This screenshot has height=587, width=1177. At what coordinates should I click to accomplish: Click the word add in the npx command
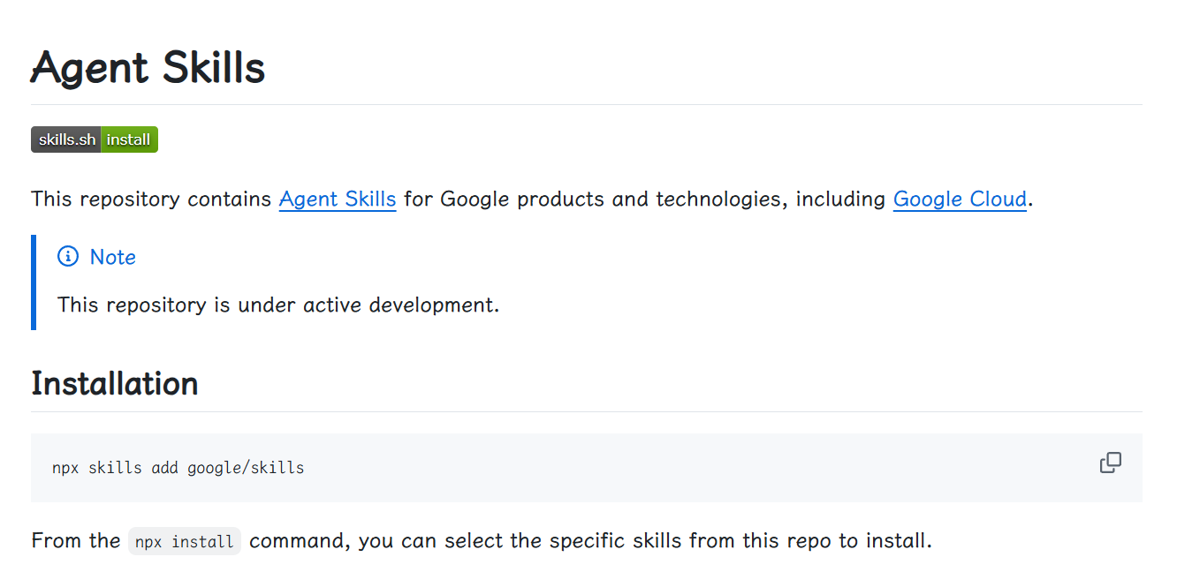click(164, 468)
